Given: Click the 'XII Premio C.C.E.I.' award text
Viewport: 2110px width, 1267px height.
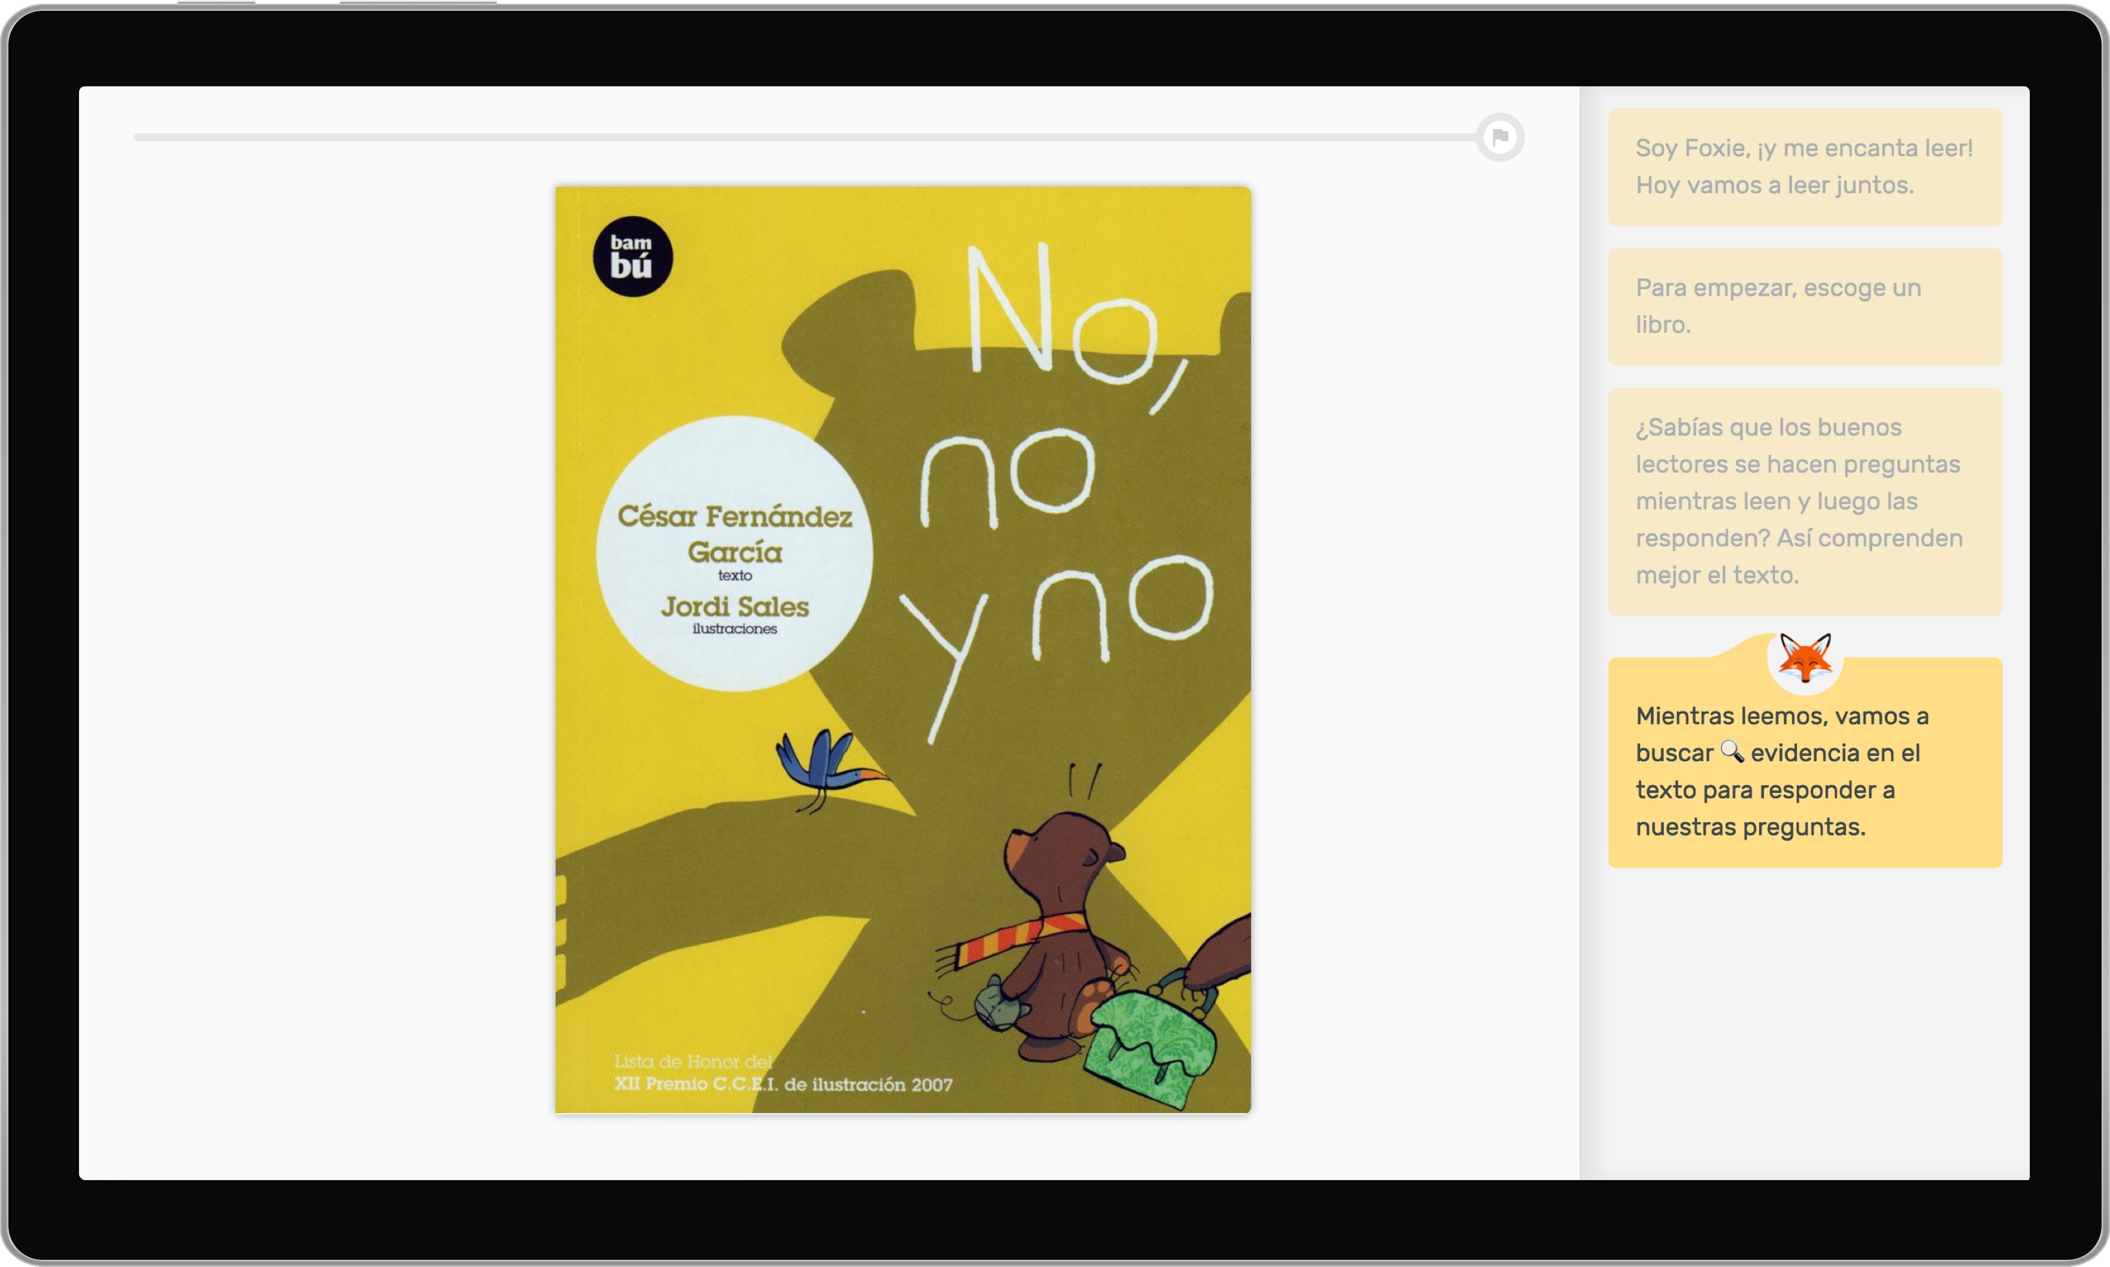Looking at the screenshot, I should coord(782,1084).
